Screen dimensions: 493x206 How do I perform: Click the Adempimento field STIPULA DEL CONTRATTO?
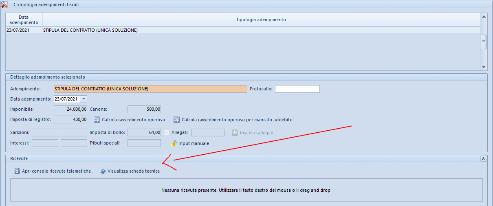tap(150, 89)
